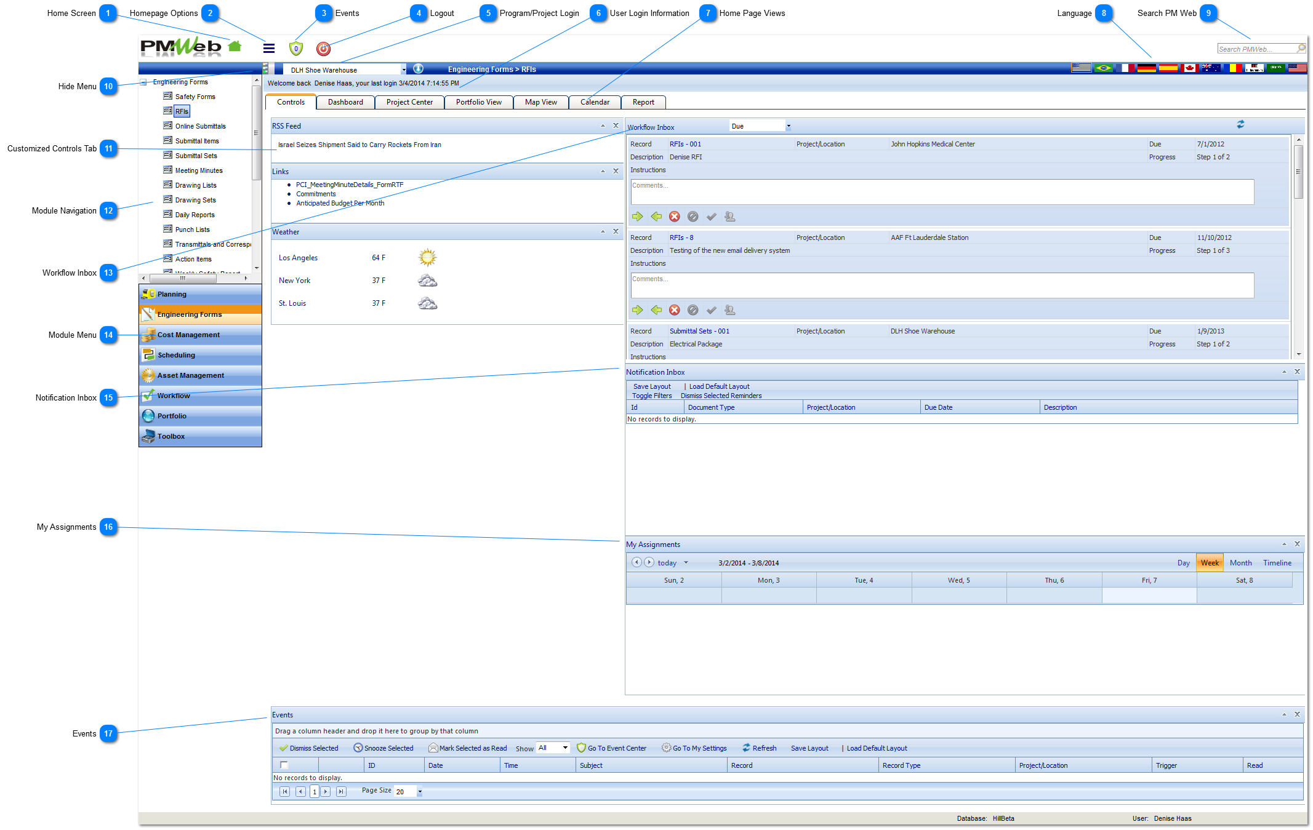The image size is (1313, 830).
Task: Switch My Assignments to Day view
Action: coord(1183,563)
